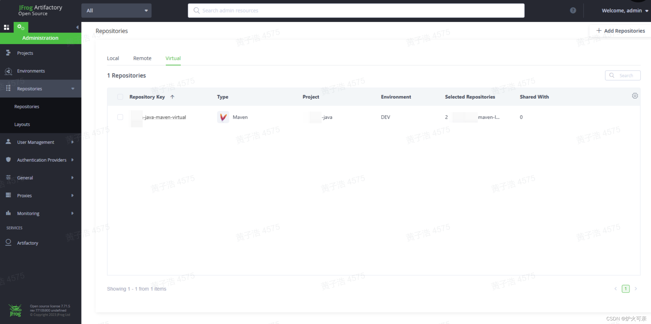Click Add Repositories button
Screen dimensions: 651x324
click(620, 31)
